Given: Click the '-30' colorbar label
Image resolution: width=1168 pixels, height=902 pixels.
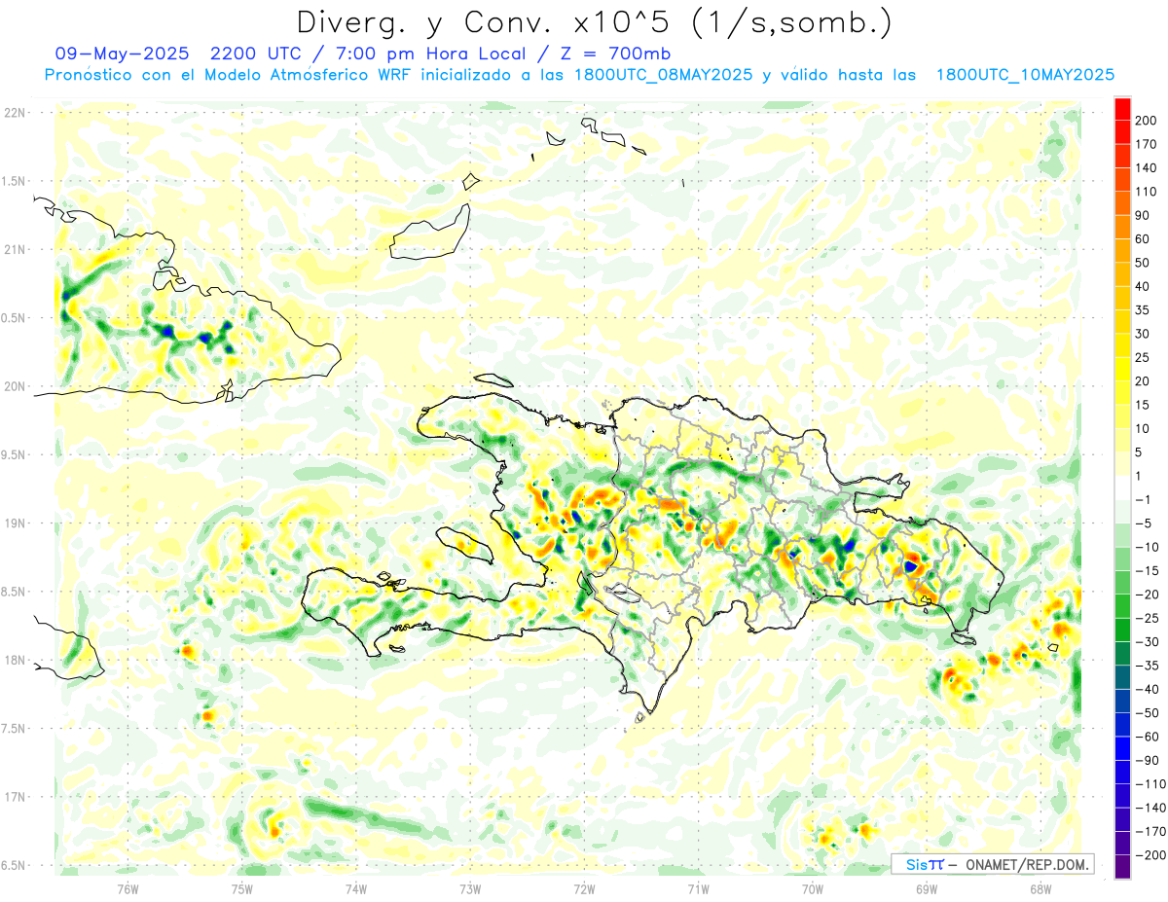Looking at the screenshot, I should point(1146,641).
